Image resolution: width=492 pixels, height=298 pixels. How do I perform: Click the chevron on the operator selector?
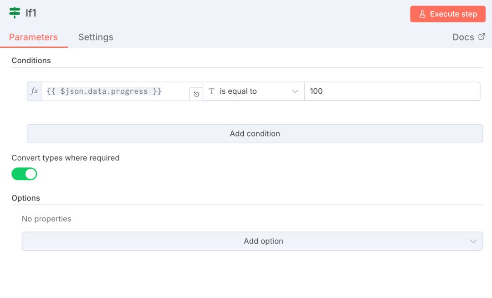pyautogui.click(x=295, y=91)
